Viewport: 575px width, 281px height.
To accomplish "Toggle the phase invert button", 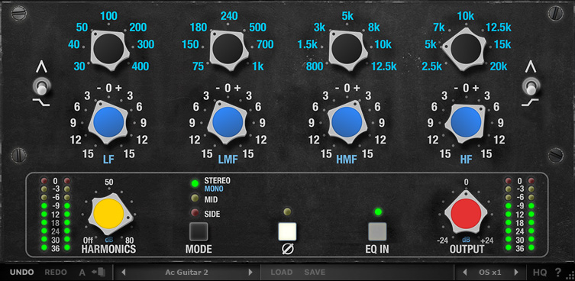I will pyautogui.click(x=287, y=231).
